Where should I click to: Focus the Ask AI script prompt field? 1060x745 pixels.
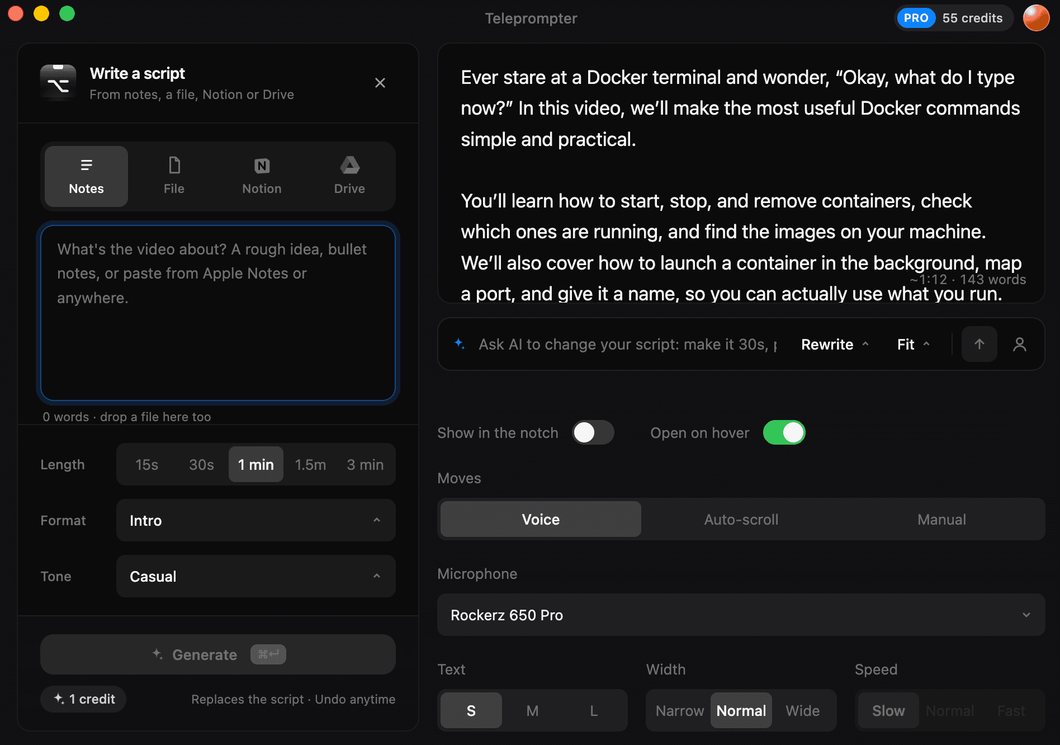pyautogui.click(x=628, y=344)
